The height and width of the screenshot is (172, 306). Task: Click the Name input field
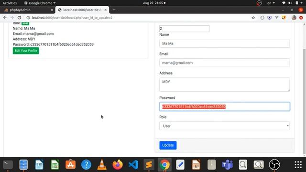pyautogui.click(x=224, y=43)
